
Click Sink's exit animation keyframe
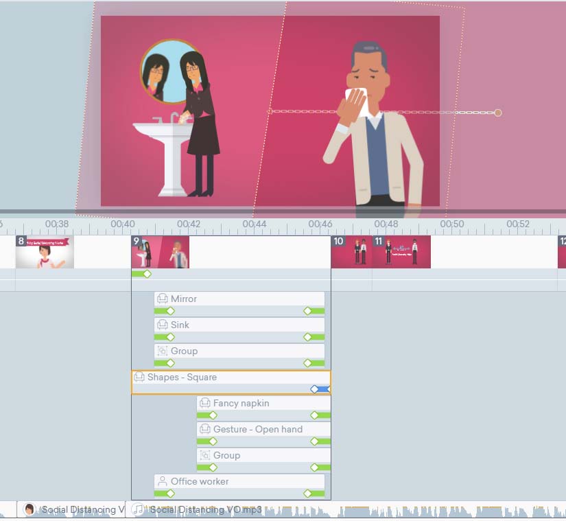click(307, 337)
